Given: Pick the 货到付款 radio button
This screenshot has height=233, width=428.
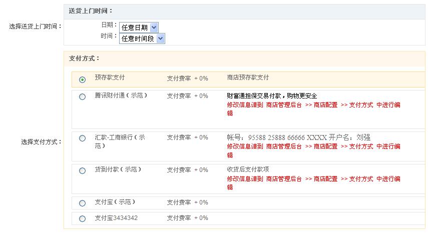Looking at the screenshot, I should point(83,171).
